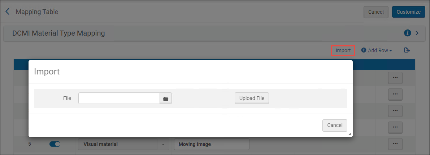Click the Moving Image text field
This screenshot has width=430, height=155.
coord(212,144)
